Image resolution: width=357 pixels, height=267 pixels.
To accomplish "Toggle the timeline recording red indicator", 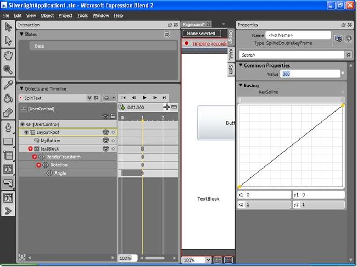I will (187, 43).
